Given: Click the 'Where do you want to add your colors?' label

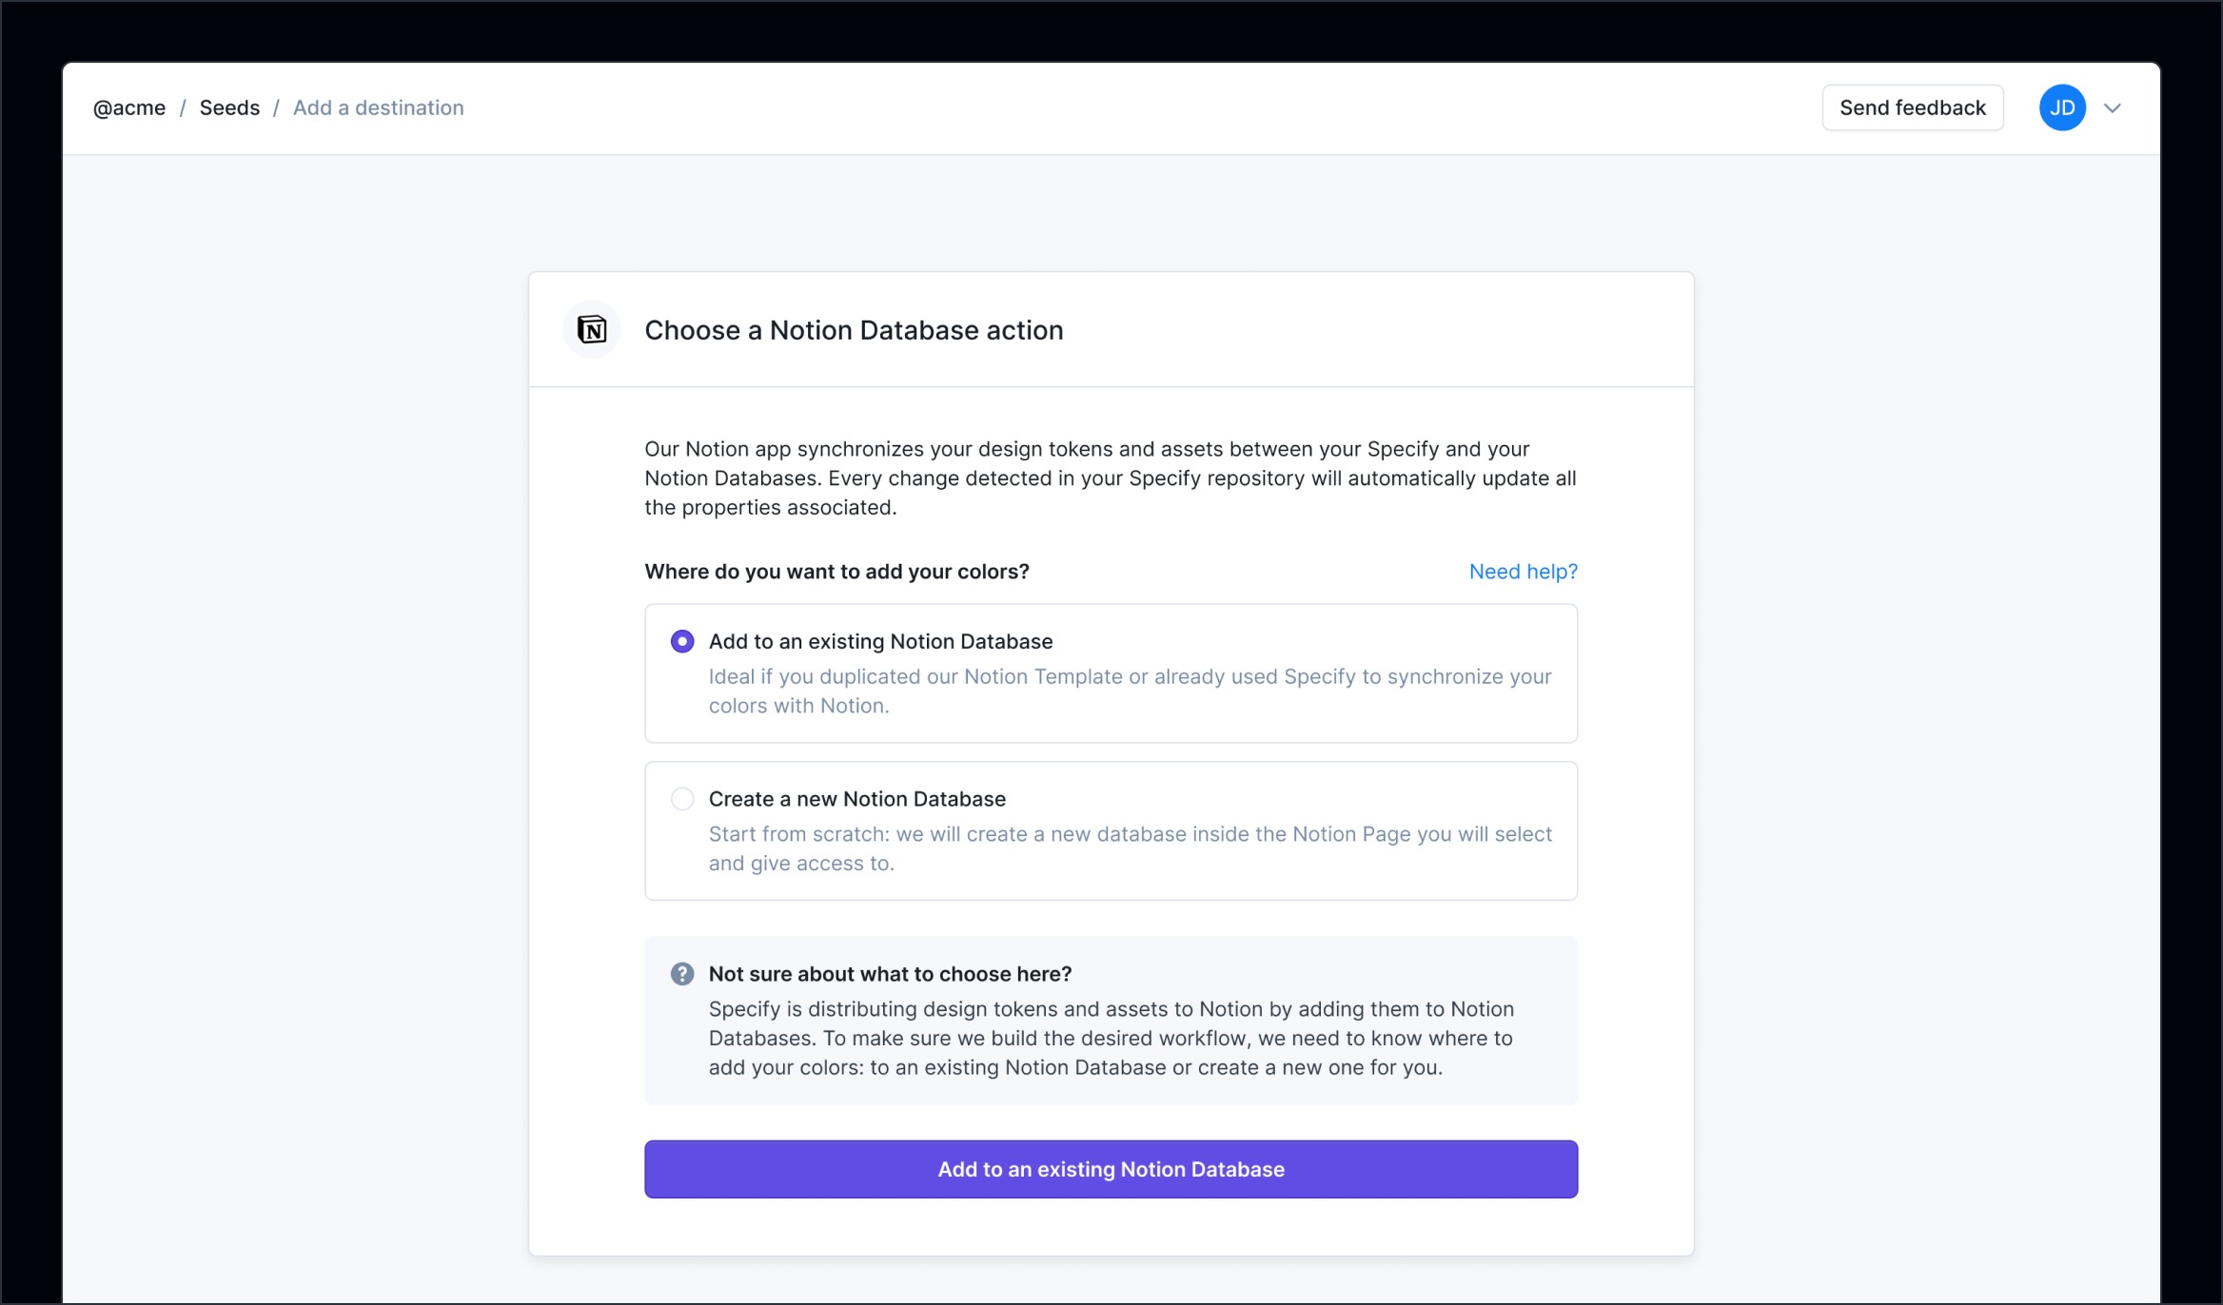Looking at the screenshot, I should tap(836, 572).
